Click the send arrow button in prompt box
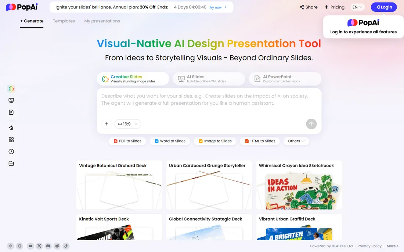The height and width of the screenshot is (252, 404). click(311, 124)
